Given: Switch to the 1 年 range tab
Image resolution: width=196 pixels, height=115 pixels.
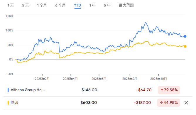Looking at the screenshot, I should tap(92, 5).
